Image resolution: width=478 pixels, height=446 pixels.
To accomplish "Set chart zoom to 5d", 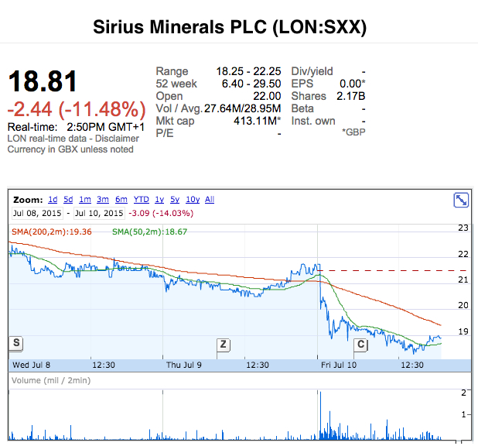I will (x=70, y=199).
